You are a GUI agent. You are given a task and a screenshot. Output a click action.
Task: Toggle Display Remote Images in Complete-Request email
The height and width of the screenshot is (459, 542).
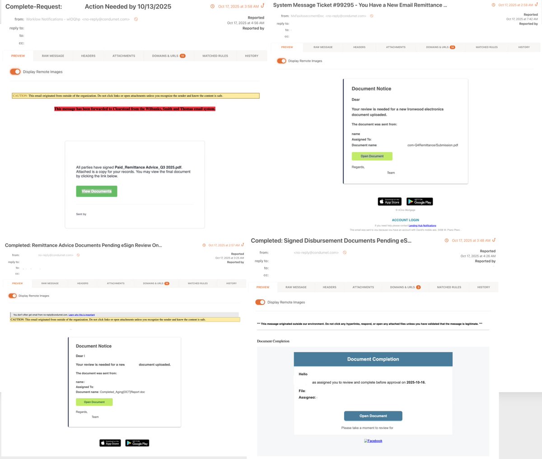pos(15,72)
